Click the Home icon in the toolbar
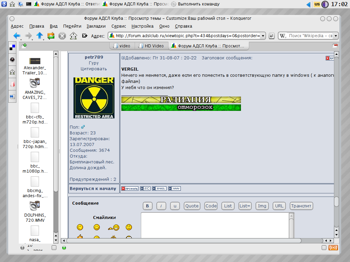The width and height of the screenshot is (350, 262). click(x=73, y=35)
